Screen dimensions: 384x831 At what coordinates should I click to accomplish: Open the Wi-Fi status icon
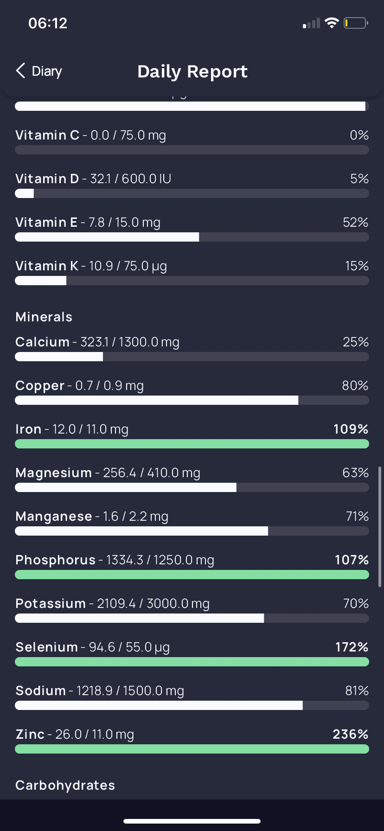332,23
